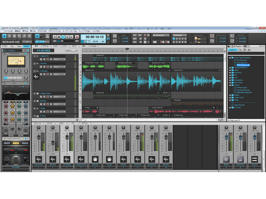The image size is (266, 199).
Task: Start recording with the red Record button
Action: 77,37
